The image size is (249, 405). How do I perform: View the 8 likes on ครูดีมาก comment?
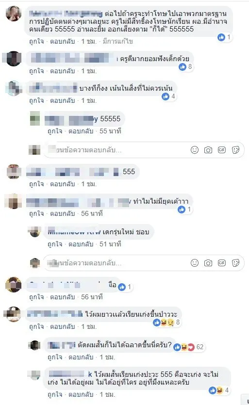[x=185, y=67]
